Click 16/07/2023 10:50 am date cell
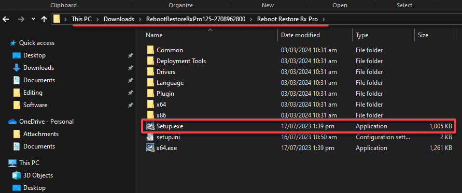Viewport: 462px width, 193px height. point(309,137)
